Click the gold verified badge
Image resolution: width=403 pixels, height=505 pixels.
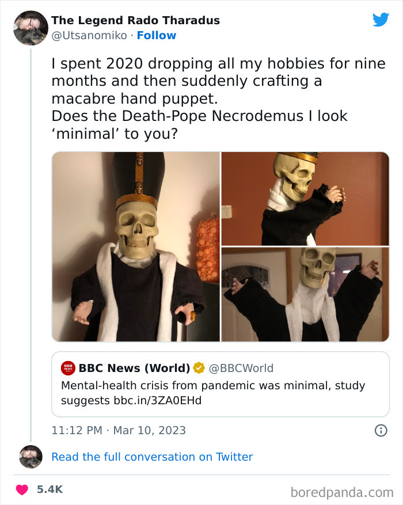(x=199, y=368)
